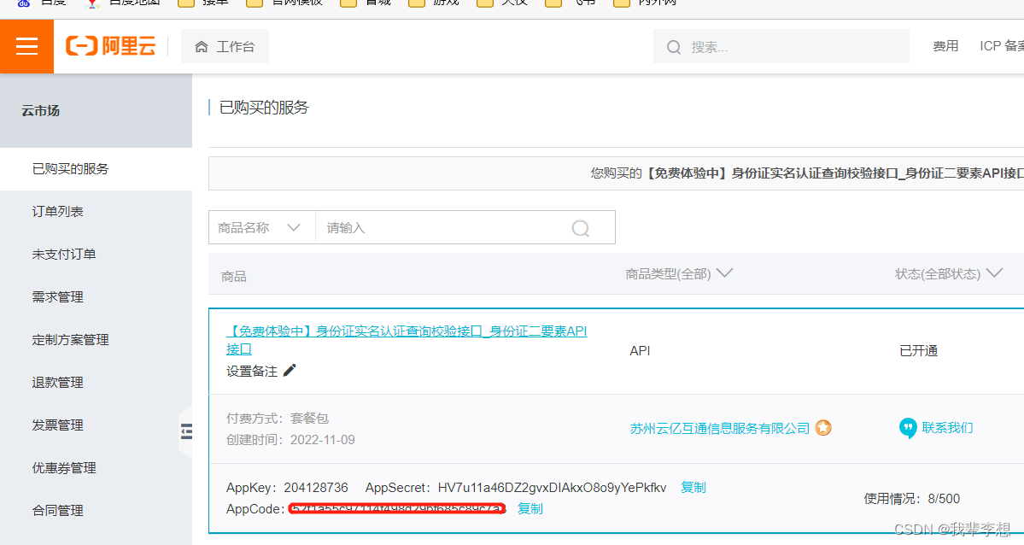Click the Aliyun logo
Viewport: 1024px width, 545px height.
point(111,46)
